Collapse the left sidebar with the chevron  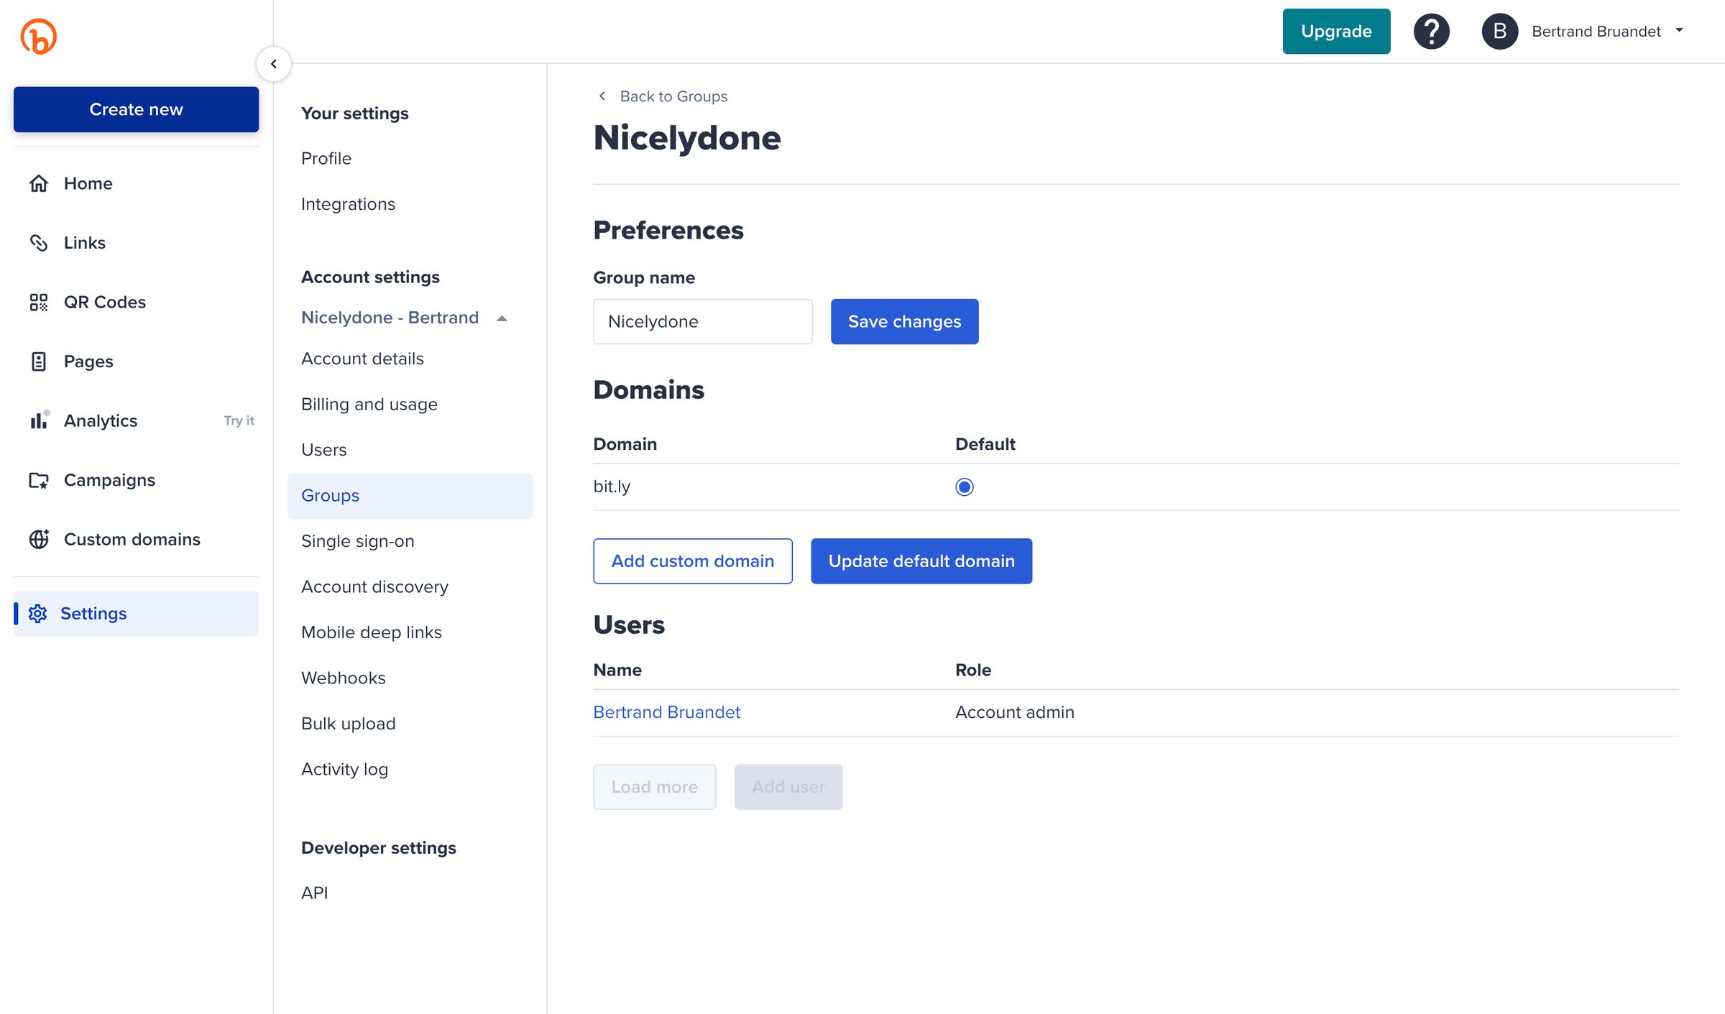coord(274,64)
